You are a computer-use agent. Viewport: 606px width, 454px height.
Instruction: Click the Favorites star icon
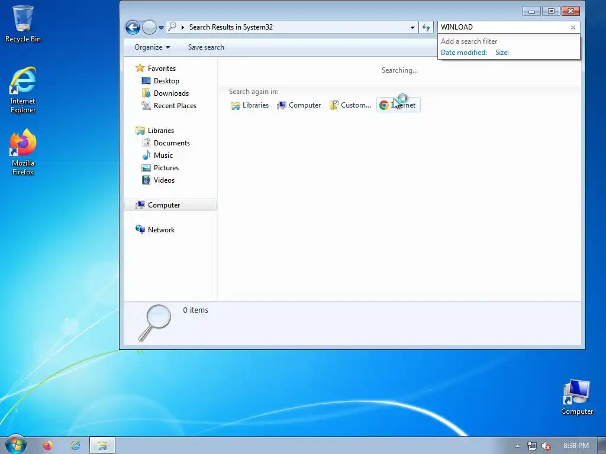click(140, 68)
